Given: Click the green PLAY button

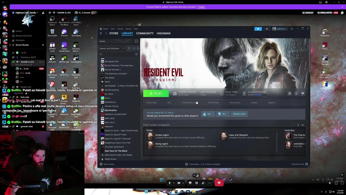Looking at the screenshot, I should point(156,93).
